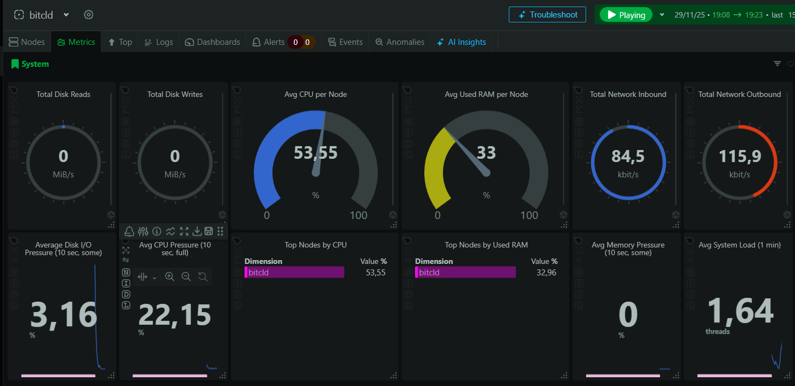Open the dropdown arrow beside the Playing button
Screen dimensions: 795x386
tap(662, 15)
